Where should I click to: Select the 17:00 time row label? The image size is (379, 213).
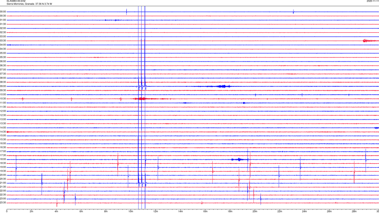click(x=3, y=151)
